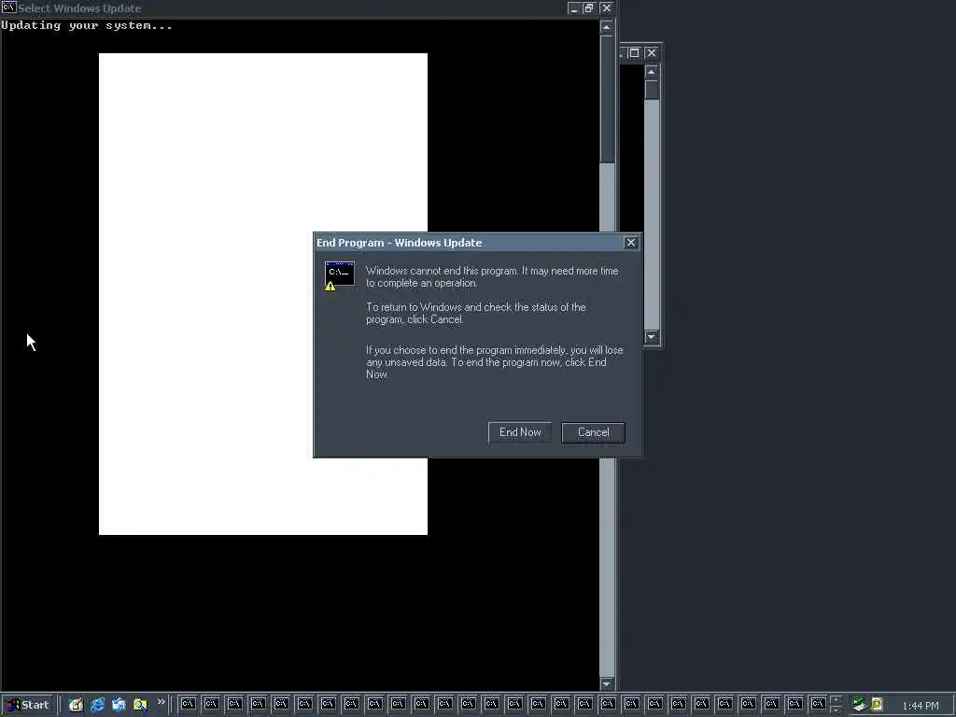This screenshot has width=956, height=717.
Task: Maximize the background console window
Action: tap(634, 53)
